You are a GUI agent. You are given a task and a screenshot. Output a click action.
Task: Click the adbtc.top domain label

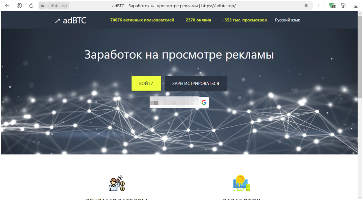(x=58, y=6)
